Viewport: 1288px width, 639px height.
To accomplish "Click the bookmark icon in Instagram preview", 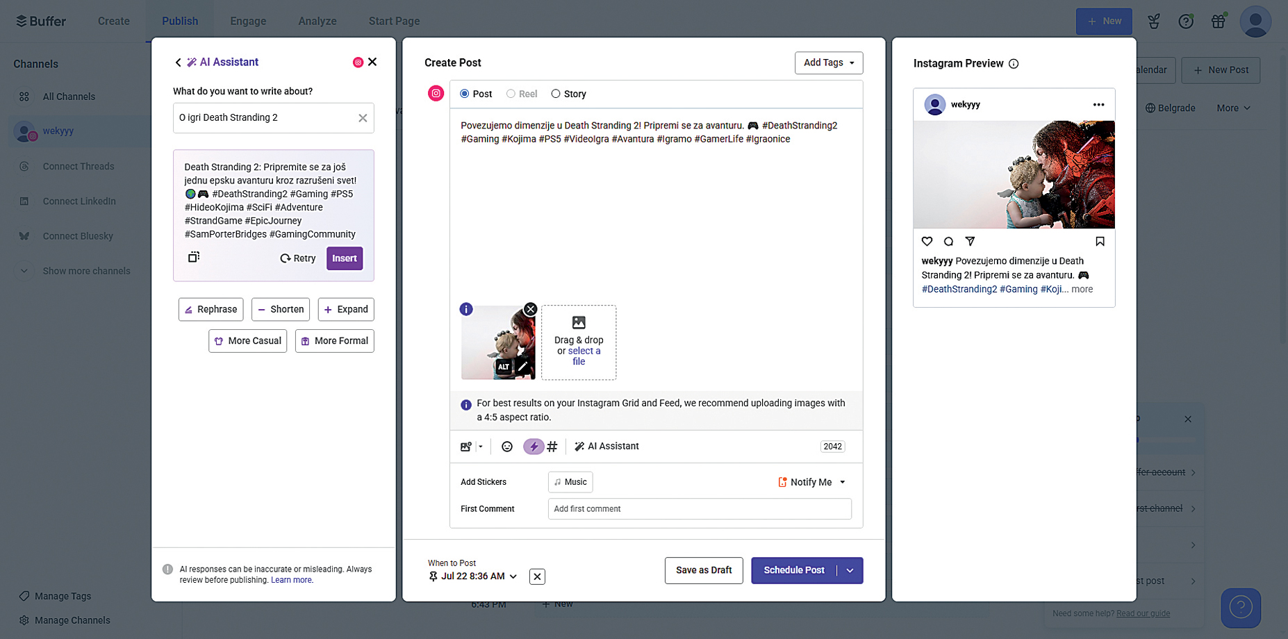I will click(1100, 242).
